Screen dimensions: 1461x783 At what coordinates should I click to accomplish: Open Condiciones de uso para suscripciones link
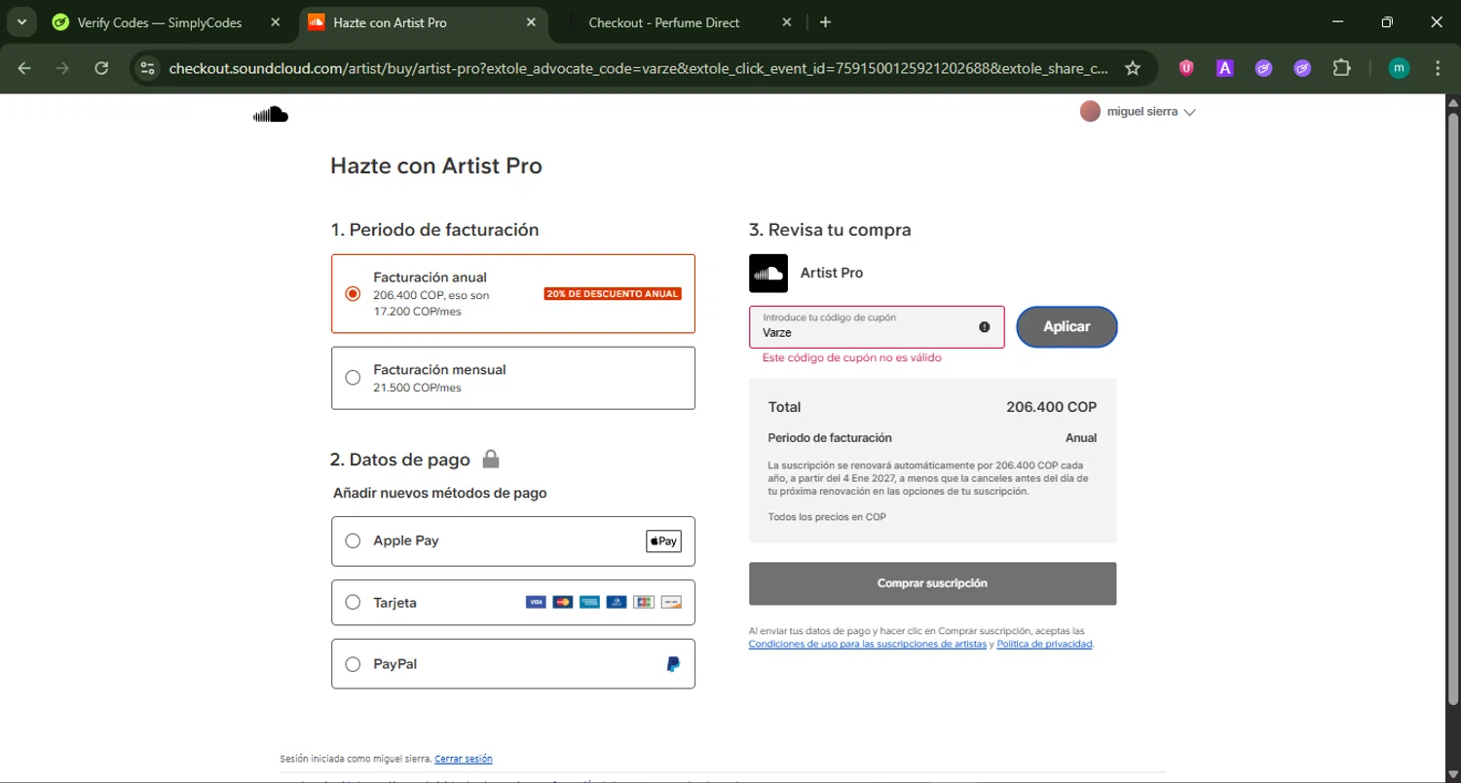(x=868, y=644)
